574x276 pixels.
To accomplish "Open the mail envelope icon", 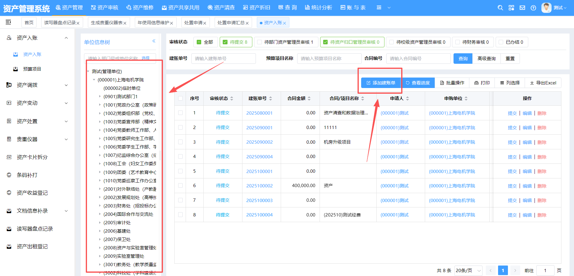I will pyautogui.click(x=522, y=8).
